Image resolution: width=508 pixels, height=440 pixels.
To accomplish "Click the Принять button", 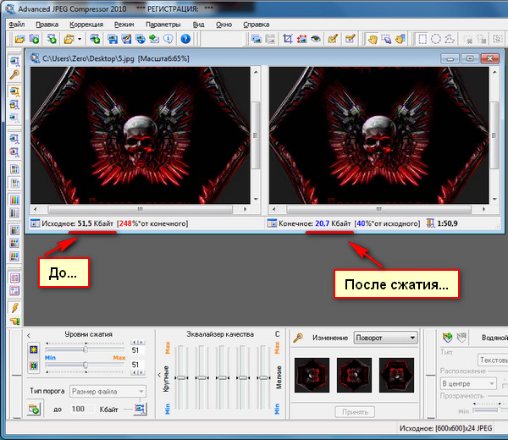I will [x=355, y=412].
